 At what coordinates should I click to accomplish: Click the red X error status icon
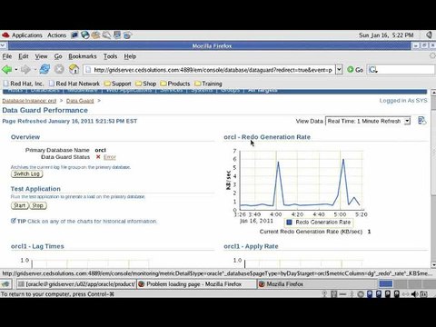pyautogui.click(x=98, y=157)
